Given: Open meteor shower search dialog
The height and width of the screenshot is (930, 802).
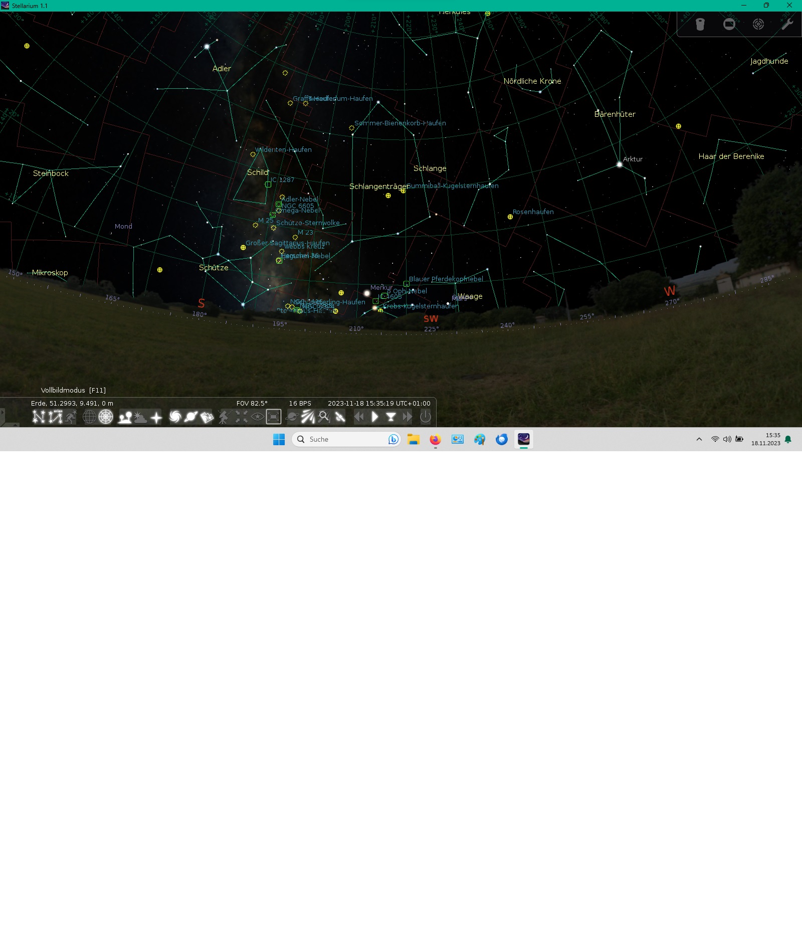Looking at the screenshot, I should pyautogui.click(x=324, y=417).
